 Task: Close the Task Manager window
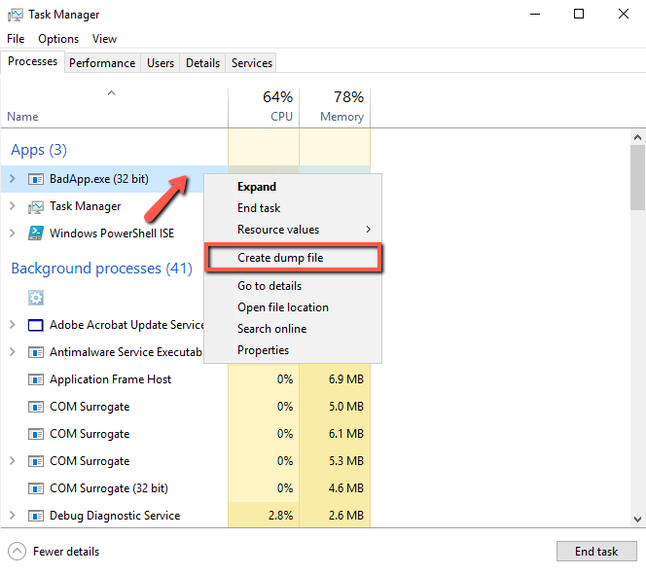pyautogui.click(x=624, y=15)
